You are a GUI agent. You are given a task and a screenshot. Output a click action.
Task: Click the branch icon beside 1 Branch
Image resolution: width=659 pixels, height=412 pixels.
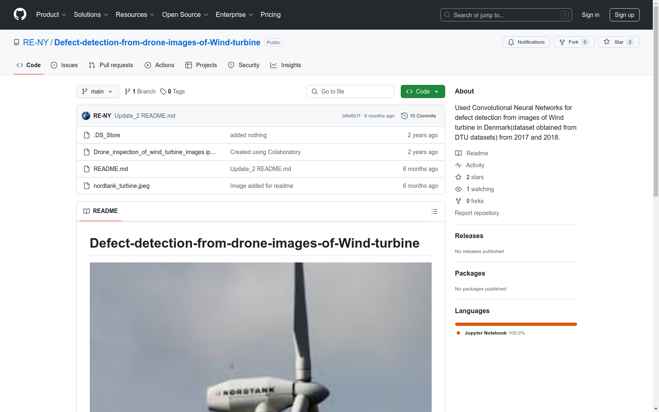coord(128,91)
